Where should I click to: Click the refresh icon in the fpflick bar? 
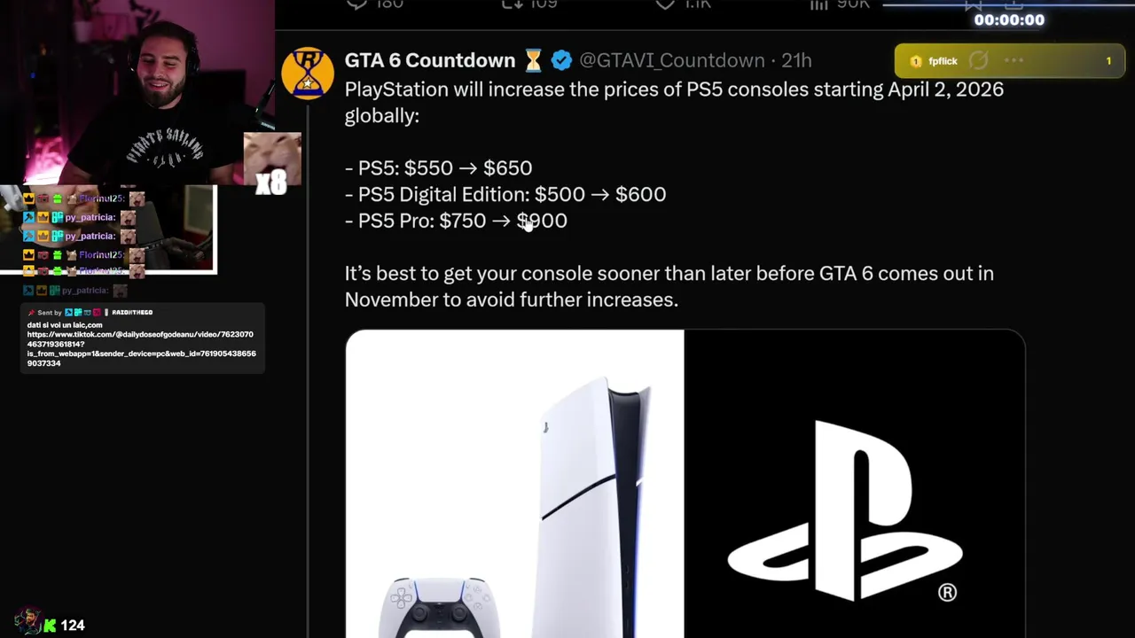click(978, 61)
